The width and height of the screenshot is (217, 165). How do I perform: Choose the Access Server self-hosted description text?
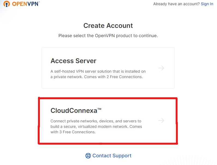tap(98, 74)
